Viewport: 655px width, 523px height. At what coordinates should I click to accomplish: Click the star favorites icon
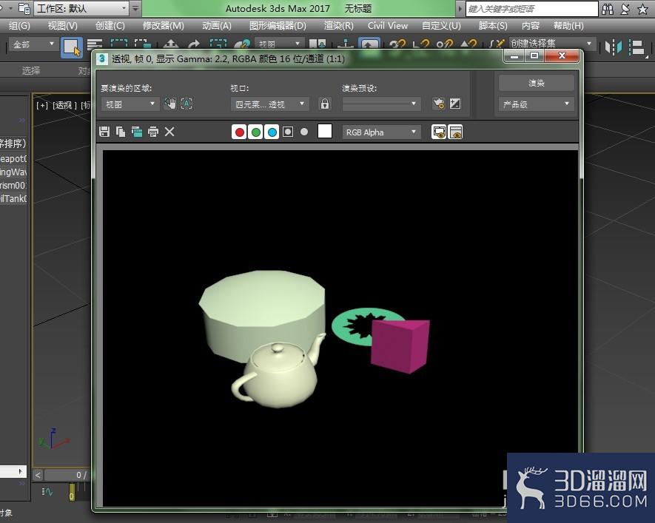pos(642,9)
